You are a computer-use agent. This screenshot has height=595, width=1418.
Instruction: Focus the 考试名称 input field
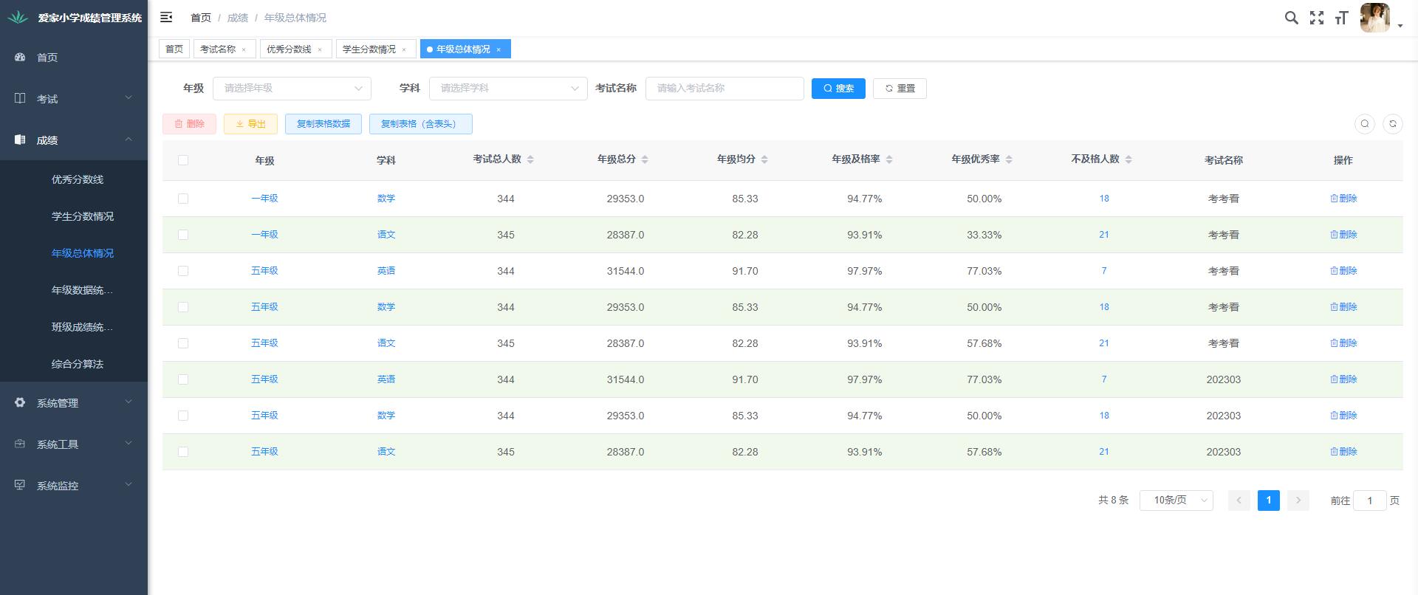point(724,89)
